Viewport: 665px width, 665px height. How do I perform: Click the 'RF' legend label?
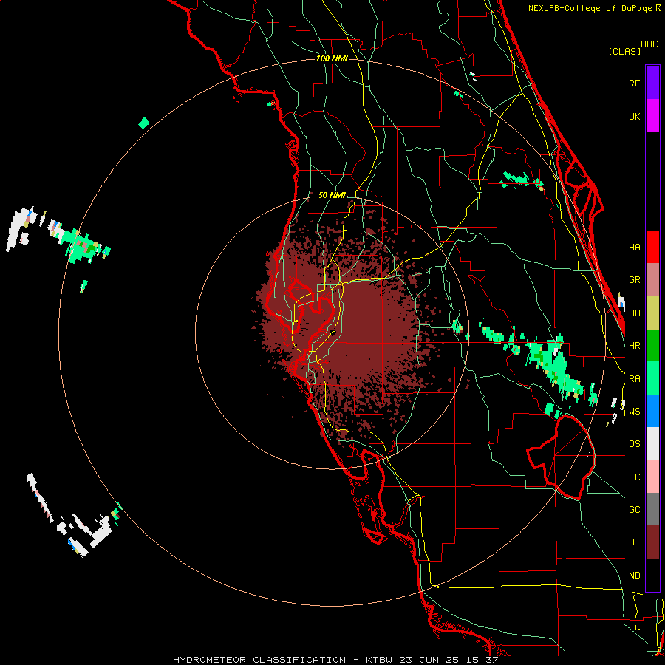coord(635,83)
